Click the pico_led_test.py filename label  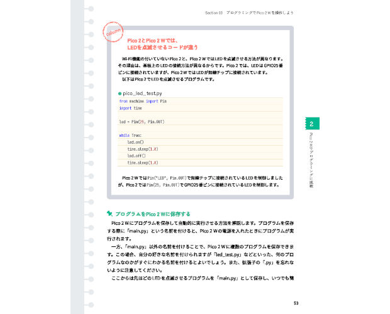[x=142, y=94]
